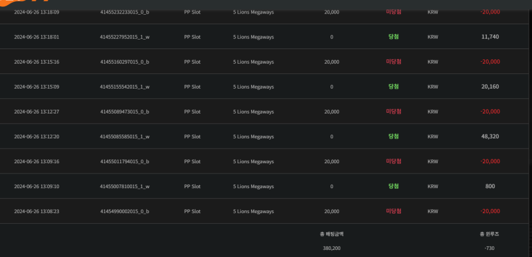Click bet amount 20,000 in 13:12:27 row

331,112
